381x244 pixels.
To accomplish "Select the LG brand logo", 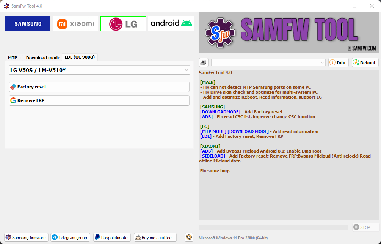I will pos(123,24).
